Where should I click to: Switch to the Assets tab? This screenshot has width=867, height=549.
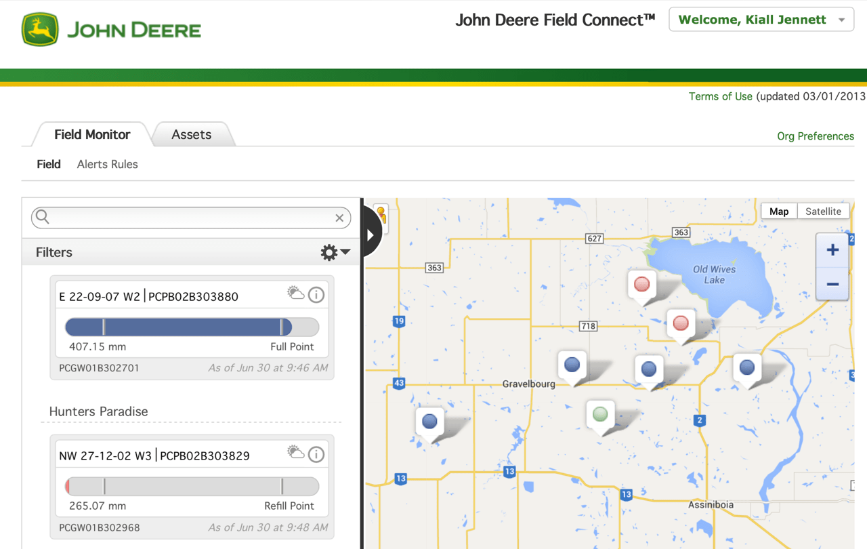click(192, 134)
